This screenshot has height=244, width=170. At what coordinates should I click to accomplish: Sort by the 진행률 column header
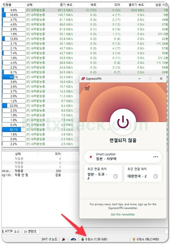tap(14, 5)
